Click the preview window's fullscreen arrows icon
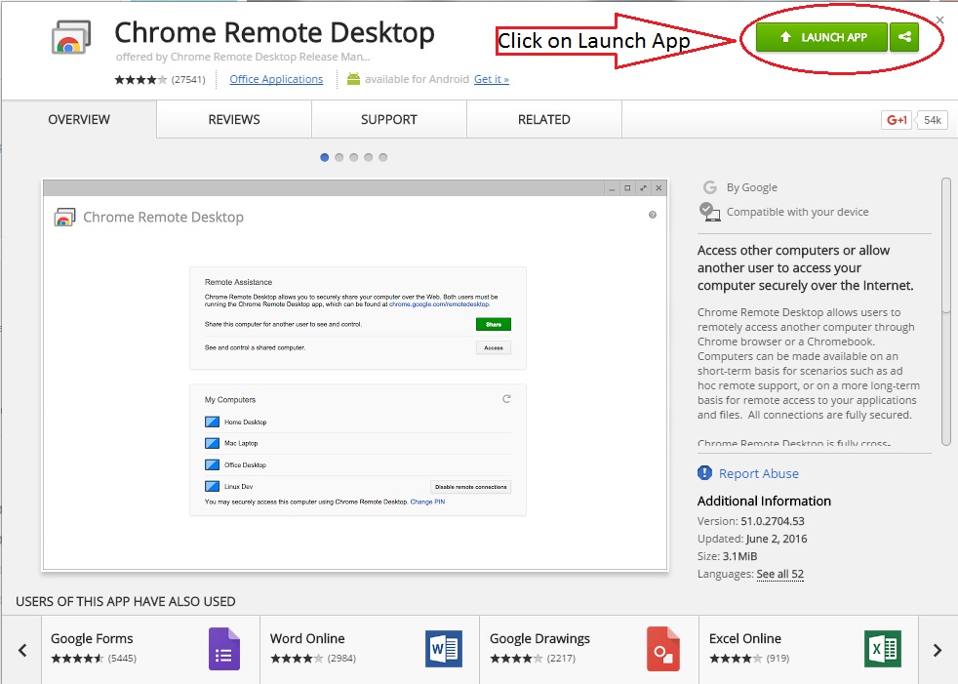 pyautogui.click(x=643, y=188)
